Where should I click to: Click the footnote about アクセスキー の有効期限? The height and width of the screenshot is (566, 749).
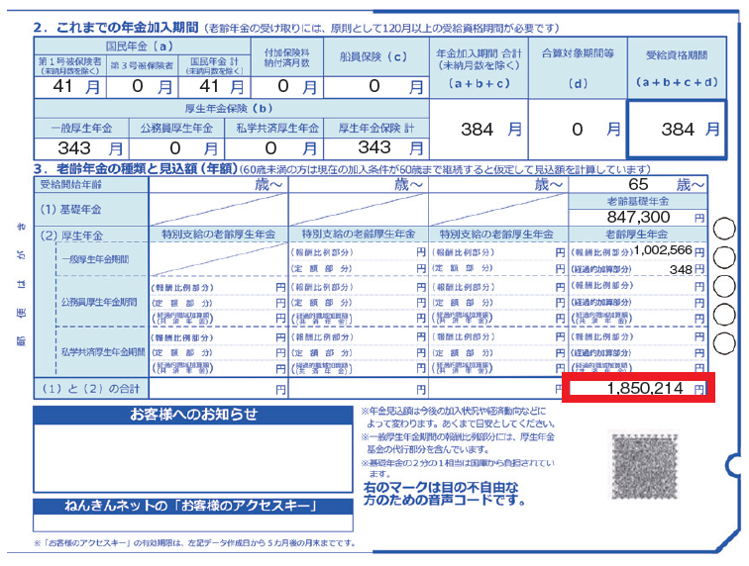[195, 542]
